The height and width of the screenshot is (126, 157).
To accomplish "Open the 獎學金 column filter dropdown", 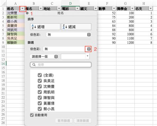I will 132,9.
